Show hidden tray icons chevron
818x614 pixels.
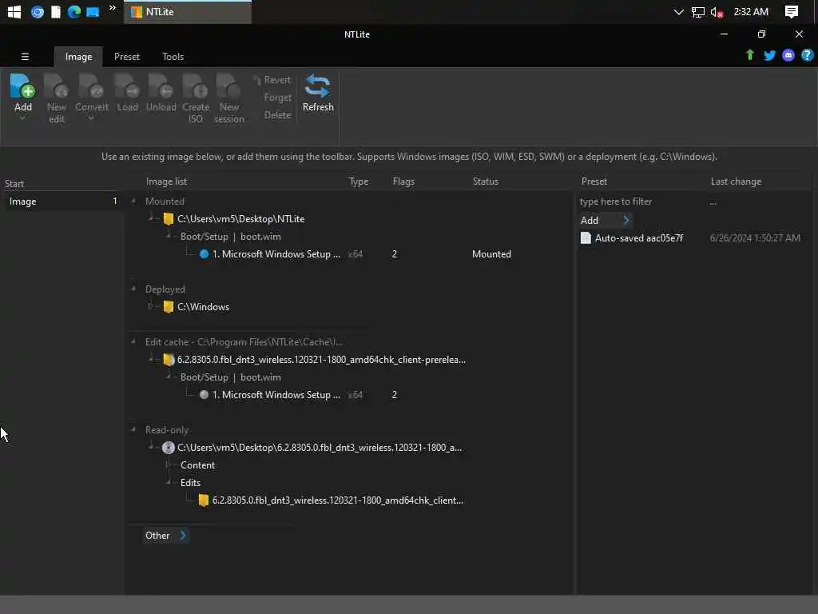tap(678, 12)
